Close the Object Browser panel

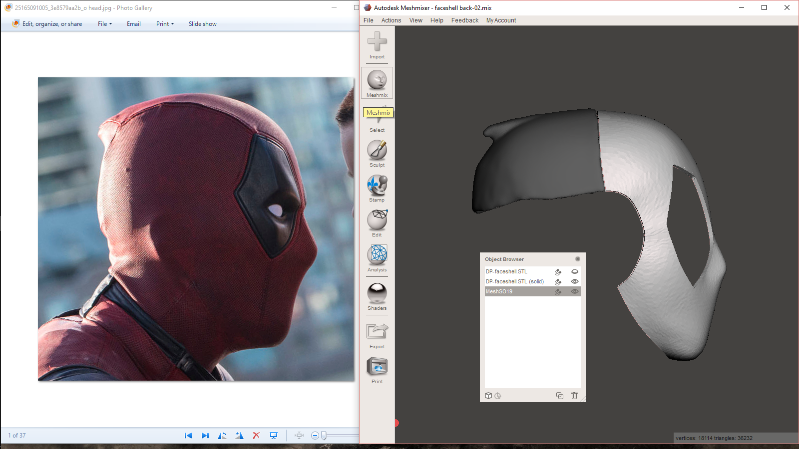578,259
